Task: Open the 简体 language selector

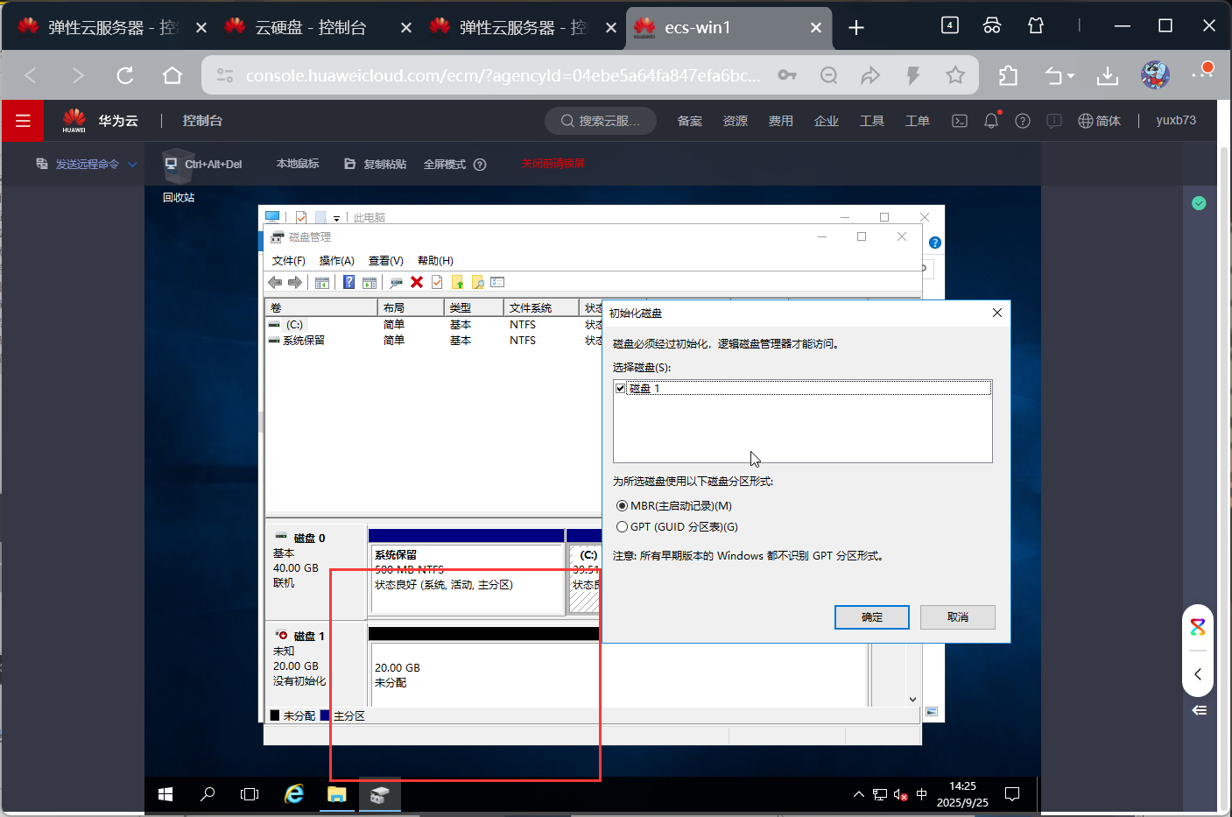Action: pyautogui.click(x=1099, y=121)
